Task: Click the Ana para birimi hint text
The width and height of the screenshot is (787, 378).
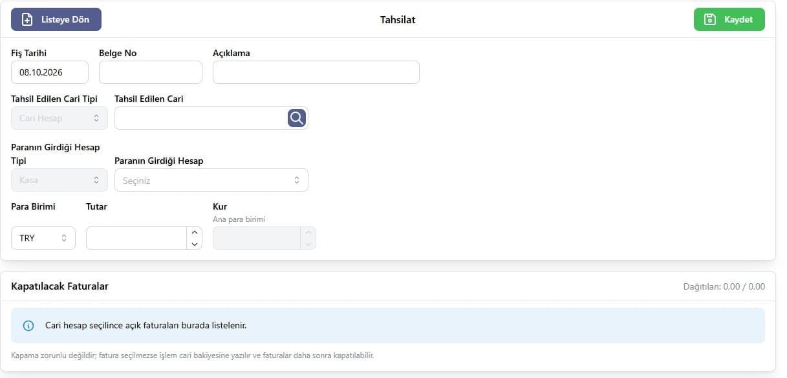Action: pos(239,219)
